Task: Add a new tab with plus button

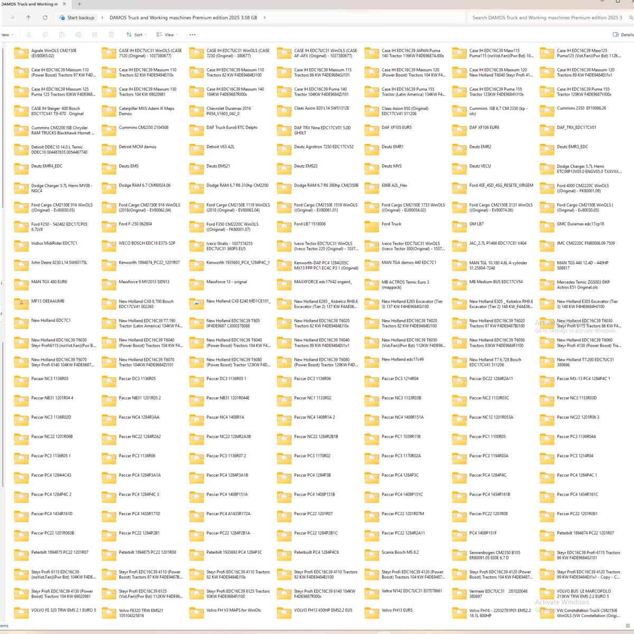Action: (79, 4)
